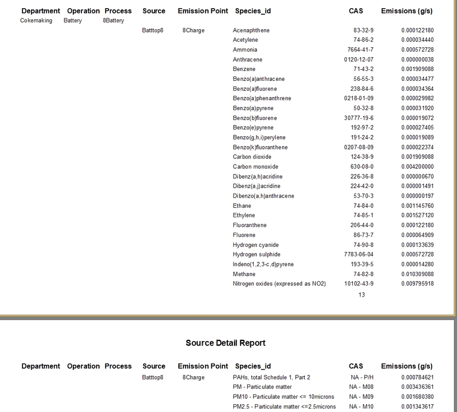Viewport: 457px width, 412px height.
Task: Click the PM2.5 emissions value 0.001343617
Action: pyautogui.click(x=417, y=406)
